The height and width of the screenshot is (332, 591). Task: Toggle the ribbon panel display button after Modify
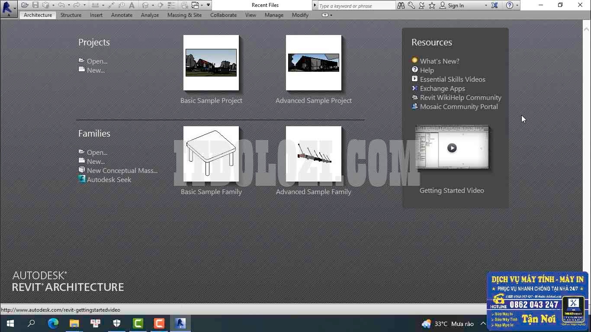tap(325, 15)
